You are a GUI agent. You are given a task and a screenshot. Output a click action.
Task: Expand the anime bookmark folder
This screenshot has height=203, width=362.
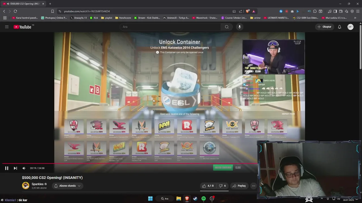[x=255, y=18]
